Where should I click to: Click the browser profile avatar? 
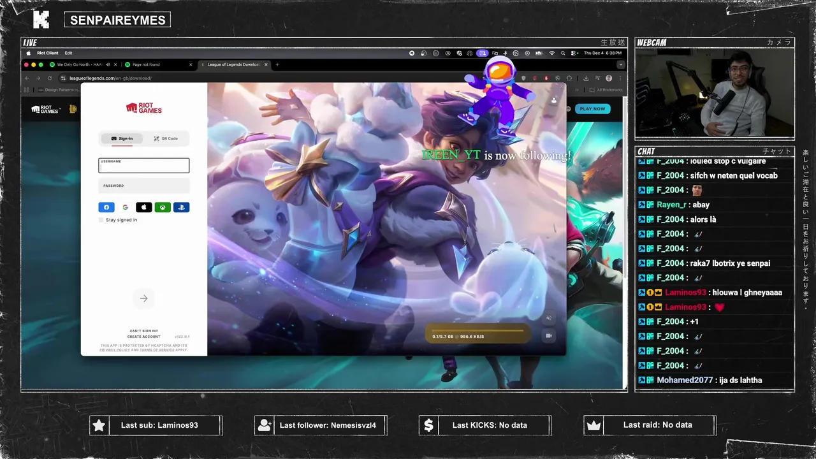(x=609, y=78)
